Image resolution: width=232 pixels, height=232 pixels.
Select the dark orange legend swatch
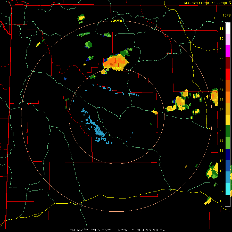[x=228, y=86]
